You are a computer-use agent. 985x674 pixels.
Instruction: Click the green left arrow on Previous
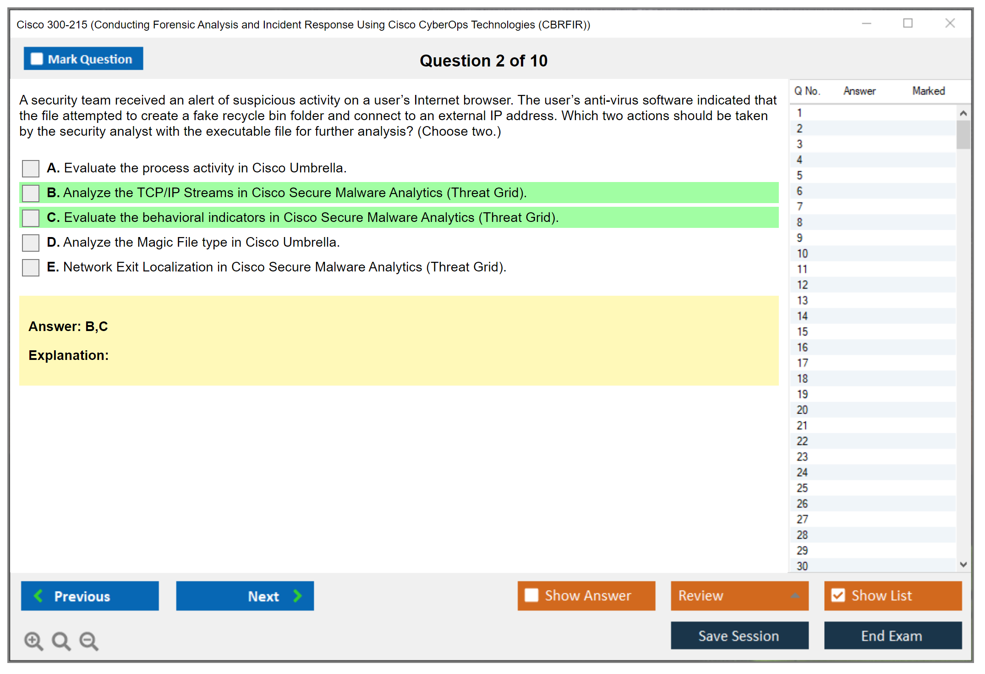tap(38, 596)
